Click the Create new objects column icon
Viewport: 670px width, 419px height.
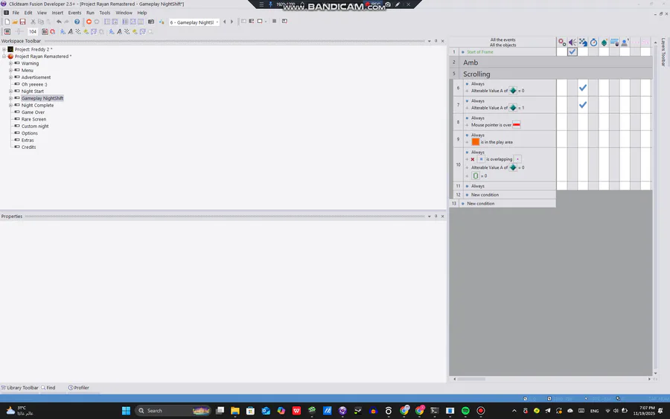(x=604, y=42)
